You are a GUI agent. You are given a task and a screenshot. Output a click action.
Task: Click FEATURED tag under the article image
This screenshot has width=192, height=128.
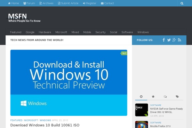(x=16, y=120)
